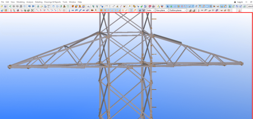Open the Drawings & Reports menu
253x119 pixels.
[x=52, y=2]
